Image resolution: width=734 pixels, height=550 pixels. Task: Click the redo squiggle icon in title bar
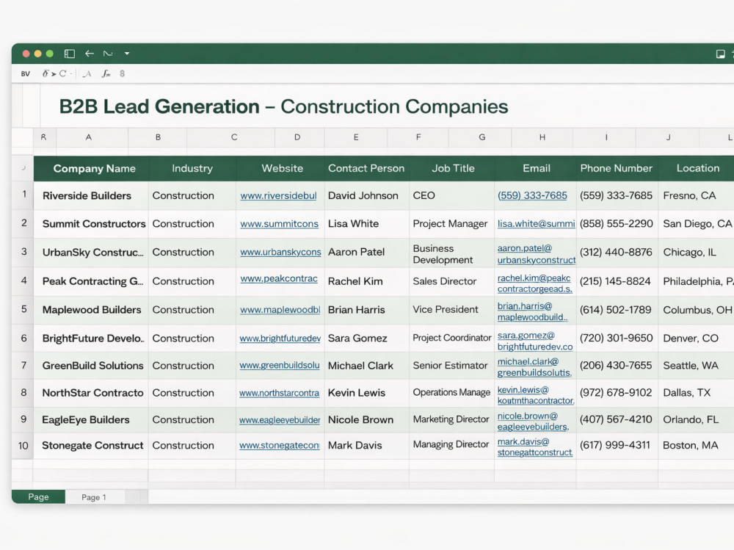point(108,54)
